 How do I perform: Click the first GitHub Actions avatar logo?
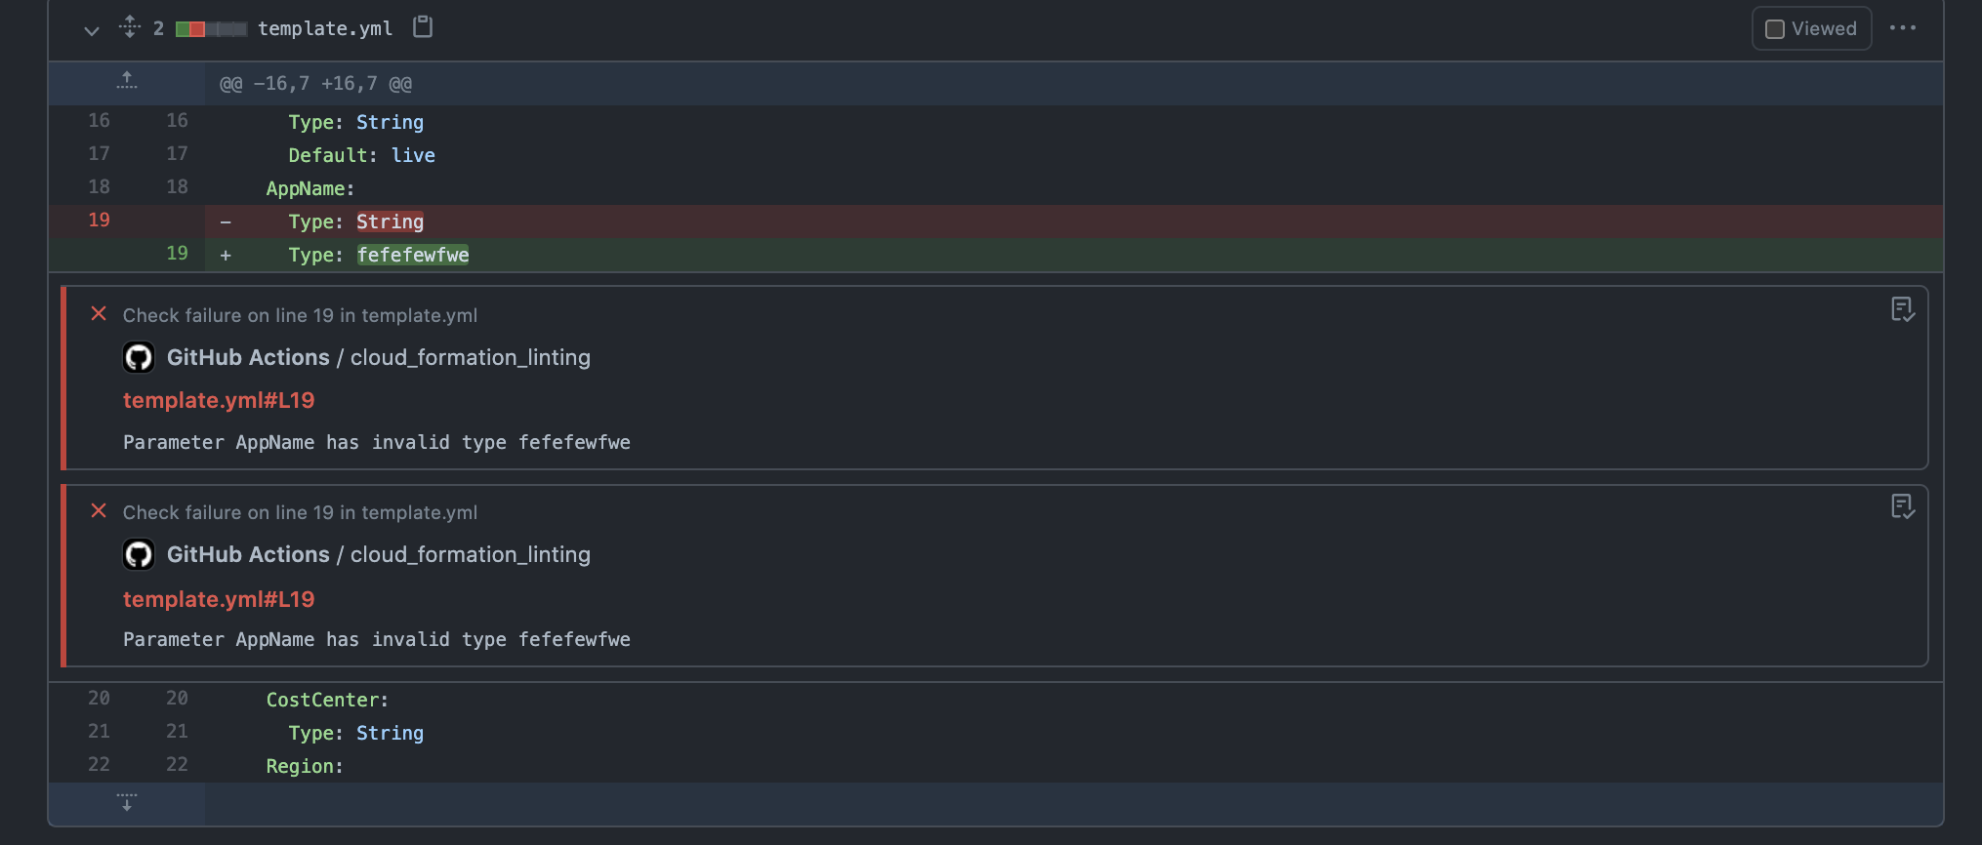click(139, 357)
